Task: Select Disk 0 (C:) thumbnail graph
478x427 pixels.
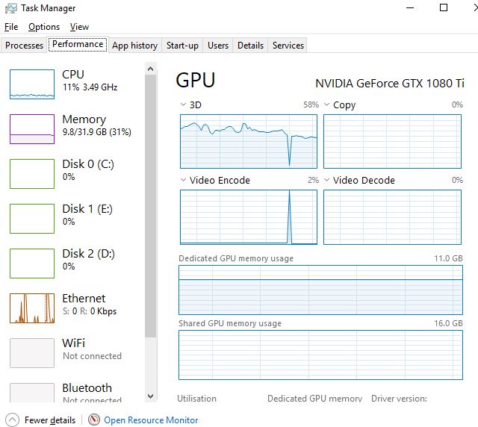Action: pyautogui.click(x=32, y=174)
